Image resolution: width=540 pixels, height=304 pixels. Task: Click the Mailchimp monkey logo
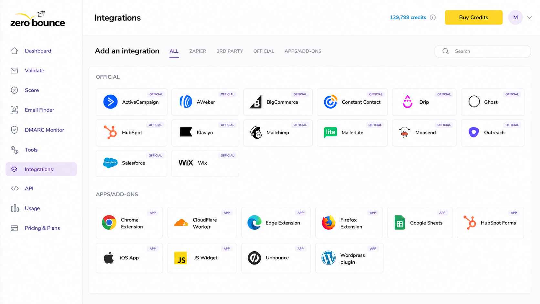pos(256,132)
